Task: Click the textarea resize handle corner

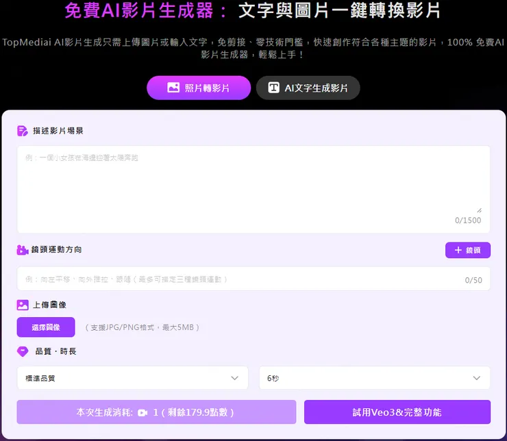Action: (479, 210)
